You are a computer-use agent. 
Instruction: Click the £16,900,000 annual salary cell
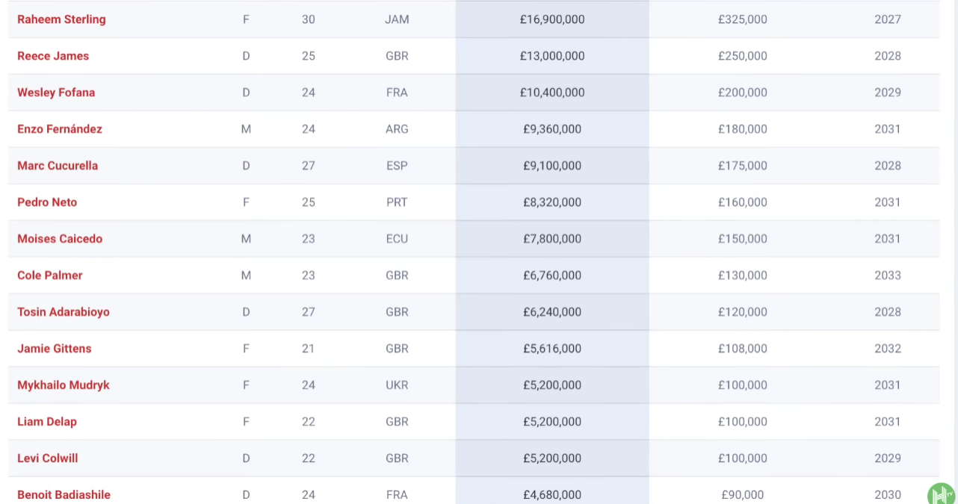[x=552, y=19]
